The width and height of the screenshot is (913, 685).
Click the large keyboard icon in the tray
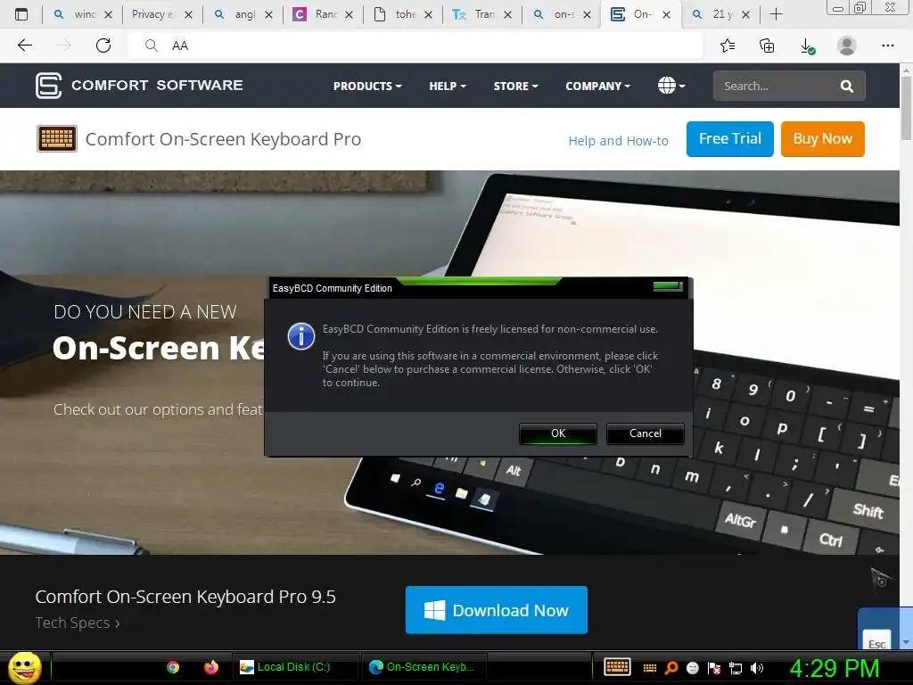point(617,667)
